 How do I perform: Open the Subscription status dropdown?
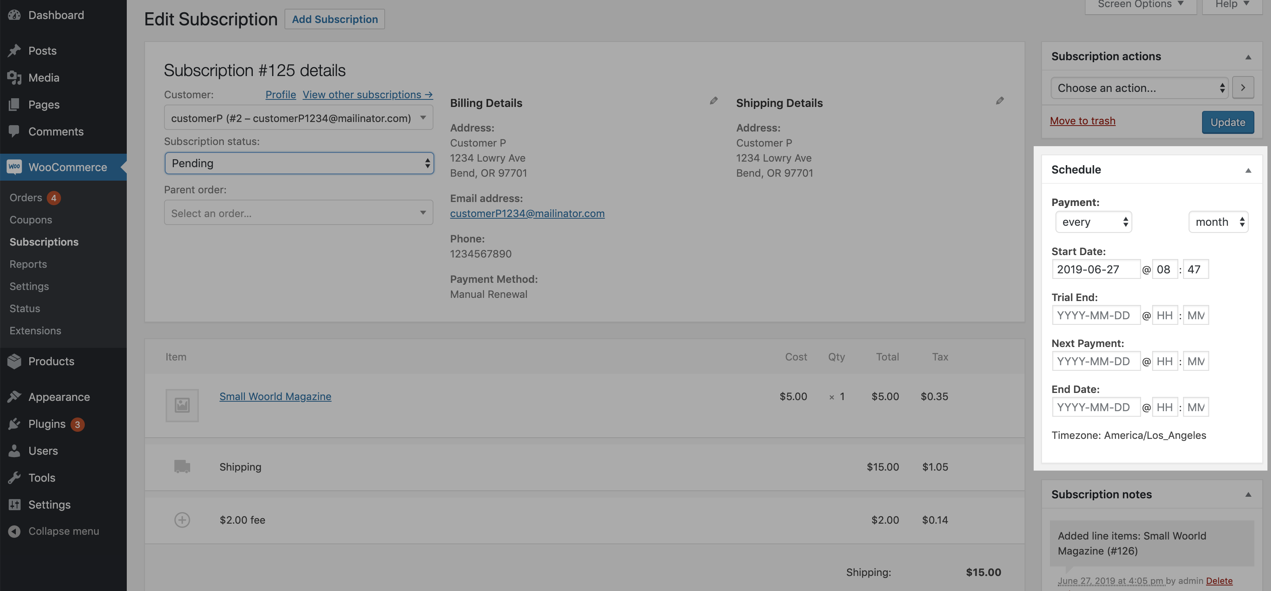click(x=298, y=163)
